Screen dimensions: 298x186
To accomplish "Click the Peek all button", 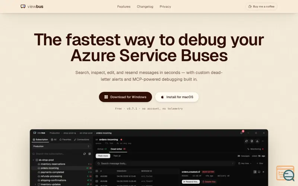I will pos(117,156).
